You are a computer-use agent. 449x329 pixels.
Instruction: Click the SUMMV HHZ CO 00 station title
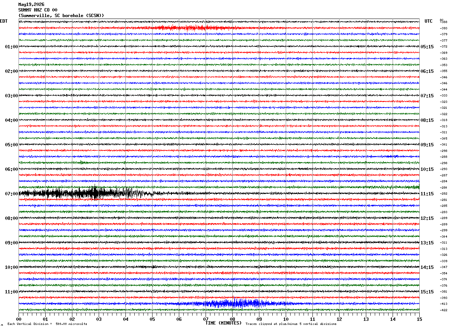click(x=38, y=10)
